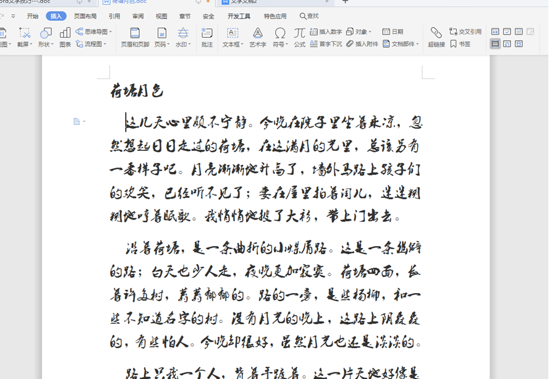Insert a check box form field control
This screenshot has height=379, width=549.
click(507, 32)
